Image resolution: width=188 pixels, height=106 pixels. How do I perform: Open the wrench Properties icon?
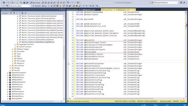pos(184,3)
